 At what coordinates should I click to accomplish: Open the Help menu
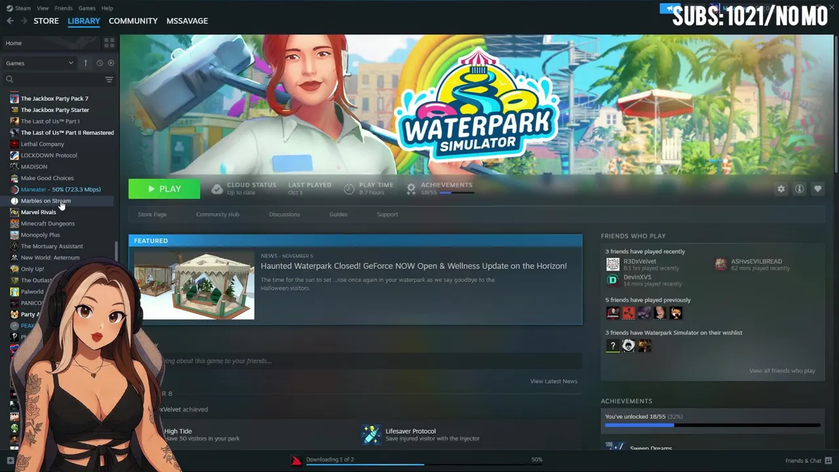[107, 8]
